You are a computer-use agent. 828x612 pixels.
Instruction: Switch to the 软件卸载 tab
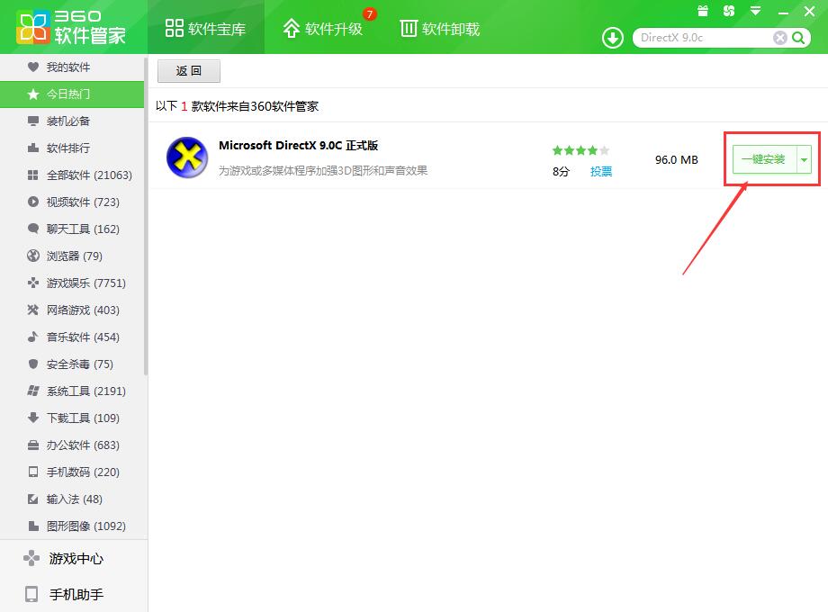click(x=440, y=29)
